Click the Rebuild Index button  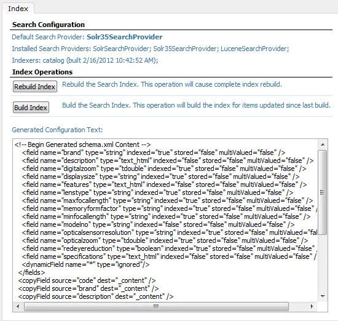[35, 87]
